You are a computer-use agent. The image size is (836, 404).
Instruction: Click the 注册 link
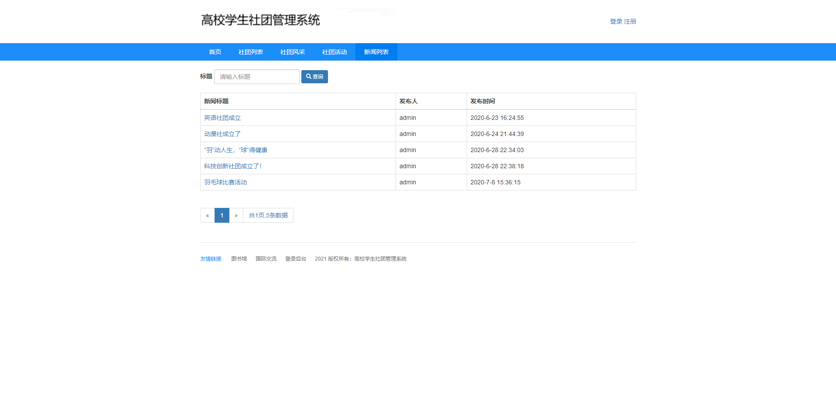click(x=630, y=21)
